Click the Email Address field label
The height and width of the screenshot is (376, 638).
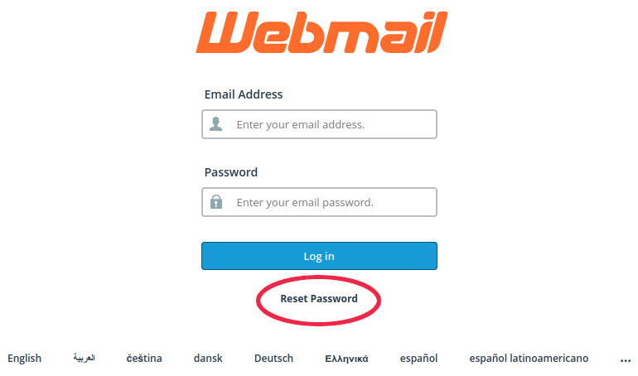coord(244,94)
